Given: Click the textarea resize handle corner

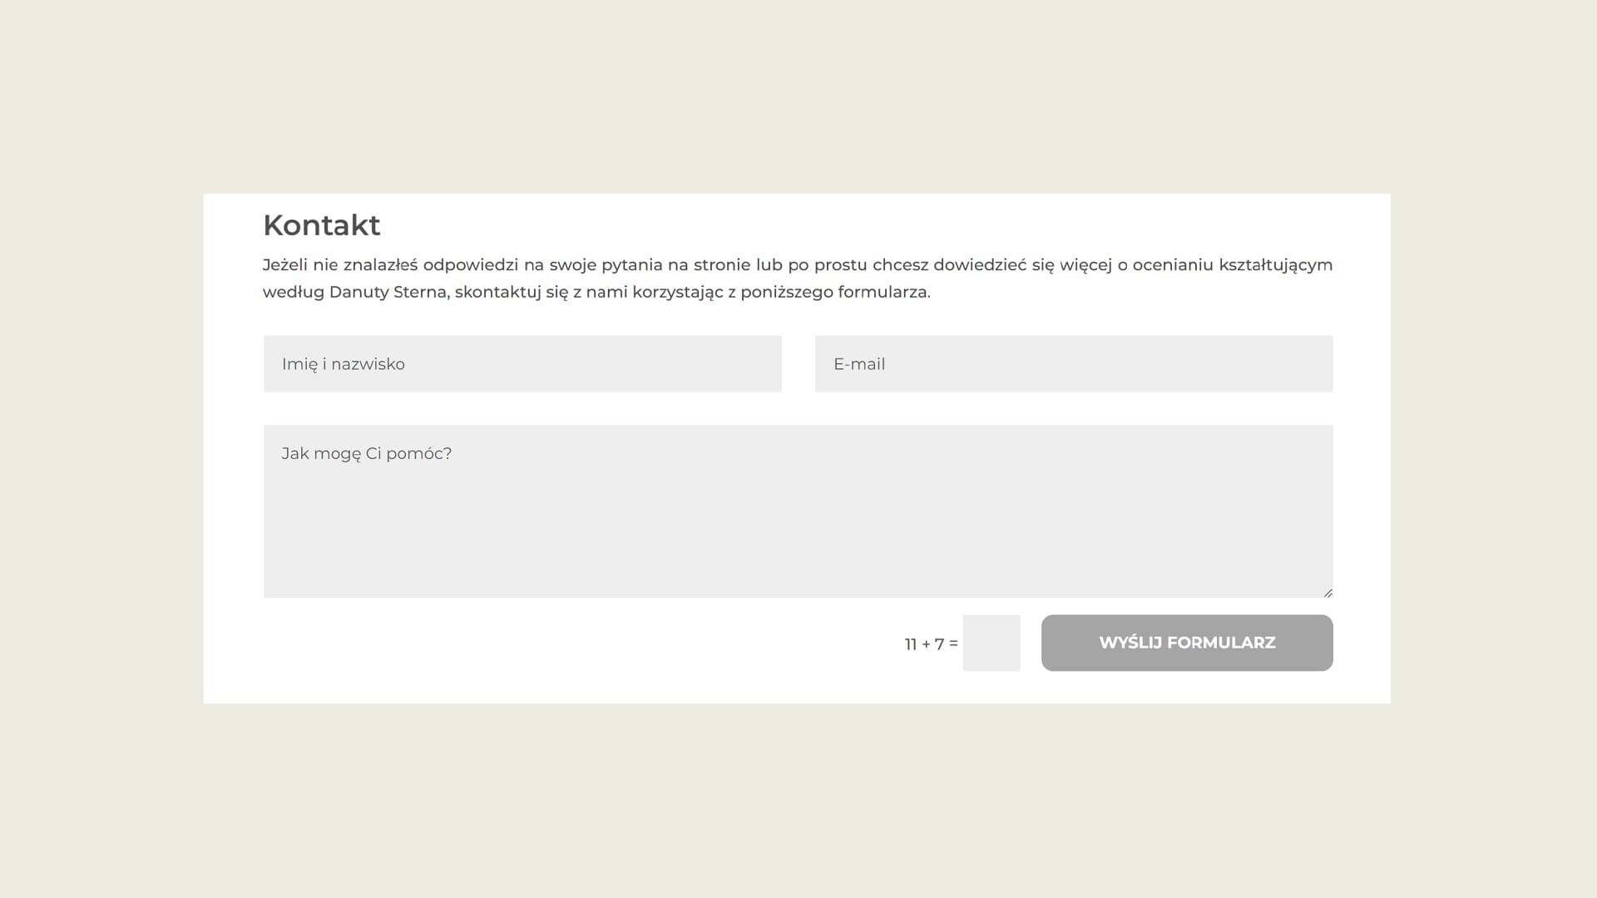Looking at the screenshot, I should (x=1328, y=593).
